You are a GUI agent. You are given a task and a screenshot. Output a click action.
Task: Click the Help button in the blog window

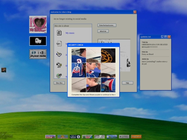(x=127, y=83)
